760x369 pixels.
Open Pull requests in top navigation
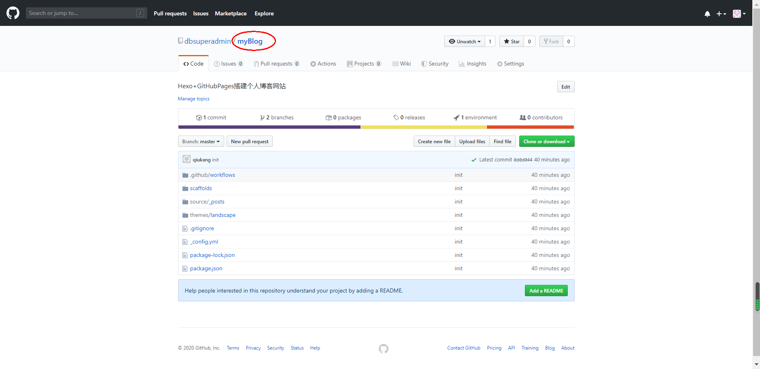[170, 13]
